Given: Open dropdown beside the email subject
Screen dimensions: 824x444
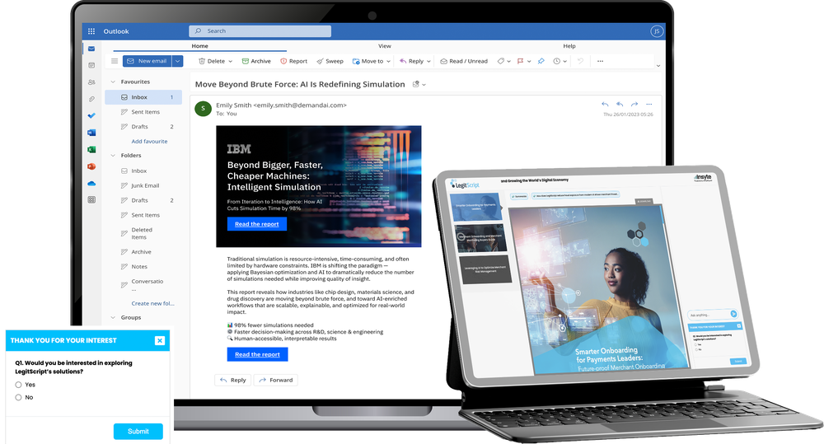Looking at the screenshot, I should click(424, 85).
